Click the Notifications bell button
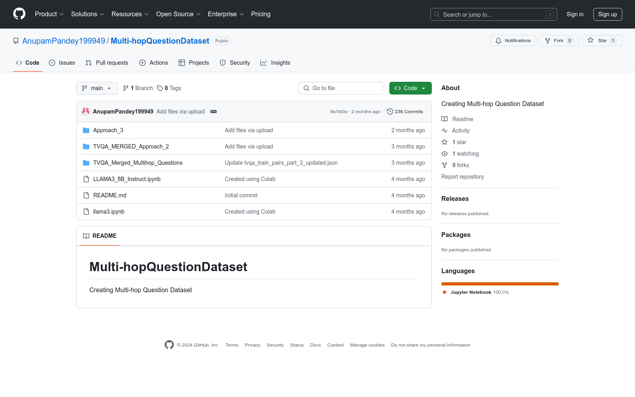Viewport: 635px width, 397px height. point(513,40)
